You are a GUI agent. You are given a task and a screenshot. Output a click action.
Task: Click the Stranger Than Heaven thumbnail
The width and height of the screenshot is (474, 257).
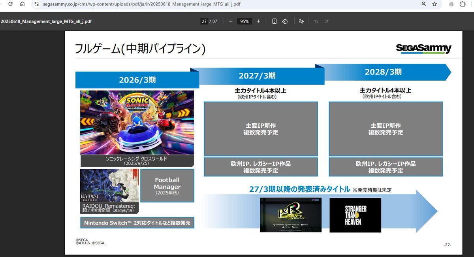point(355,215)
